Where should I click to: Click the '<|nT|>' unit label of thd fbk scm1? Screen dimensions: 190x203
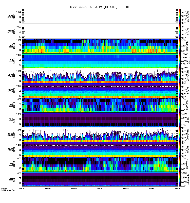pyautogui.click(x=188, y=120)
